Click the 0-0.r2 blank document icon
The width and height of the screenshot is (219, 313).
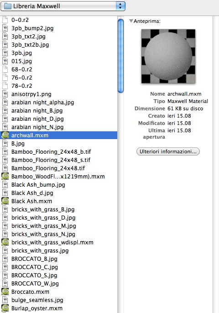[x=5, y=20]
